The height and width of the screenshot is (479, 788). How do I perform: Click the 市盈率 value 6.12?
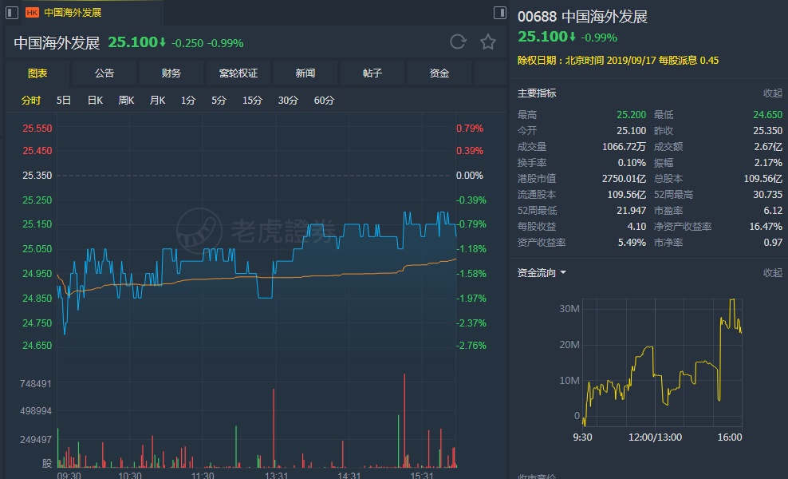point(773,210)
